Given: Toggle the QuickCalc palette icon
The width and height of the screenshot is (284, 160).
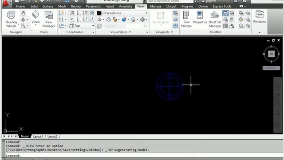Looking at the screenshot, I should click(x=232, y=20).
